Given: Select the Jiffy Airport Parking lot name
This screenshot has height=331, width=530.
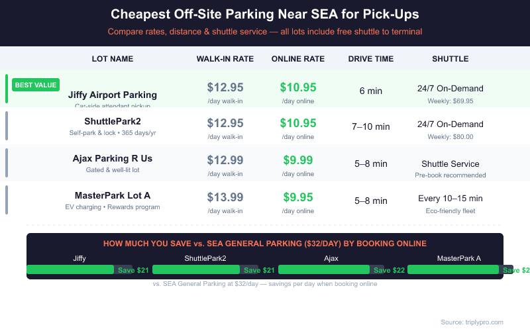Looking at the screenshot, I should tap(113, 95).
